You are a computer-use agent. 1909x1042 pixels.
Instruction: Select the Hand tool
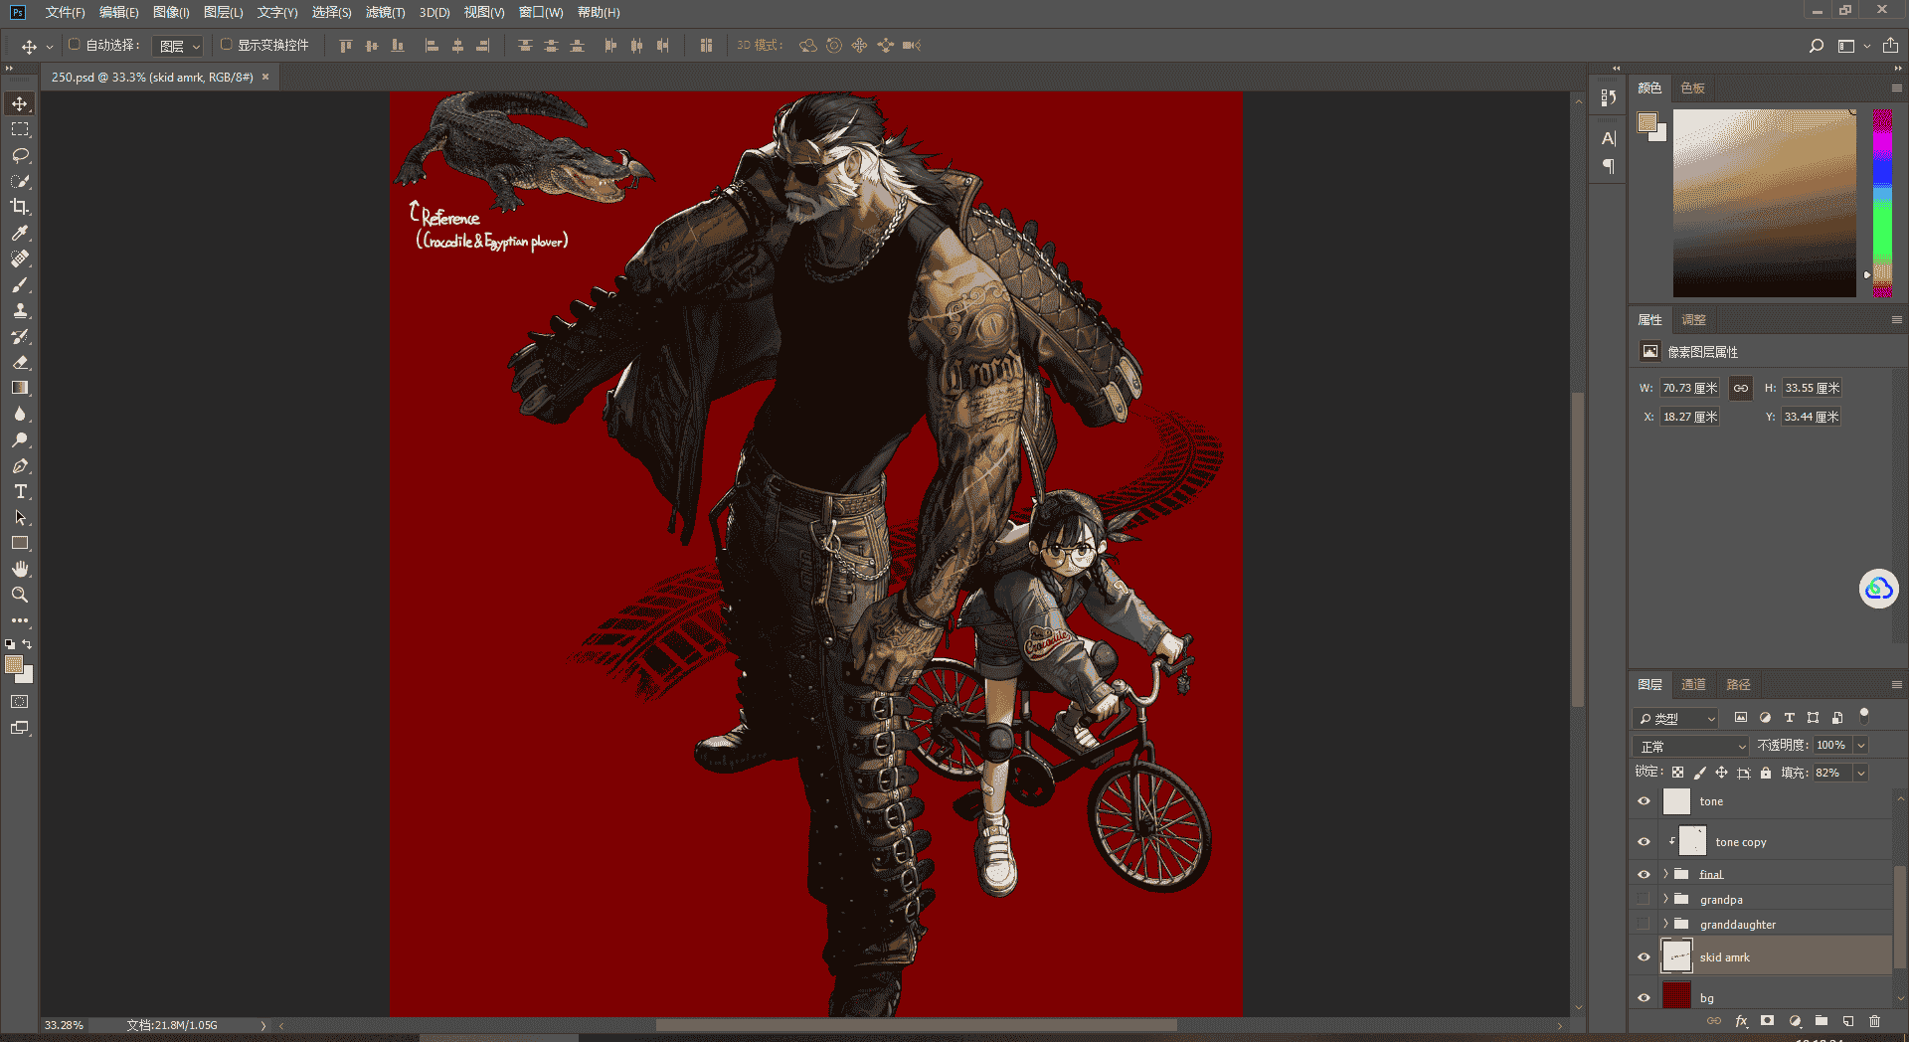20,569
